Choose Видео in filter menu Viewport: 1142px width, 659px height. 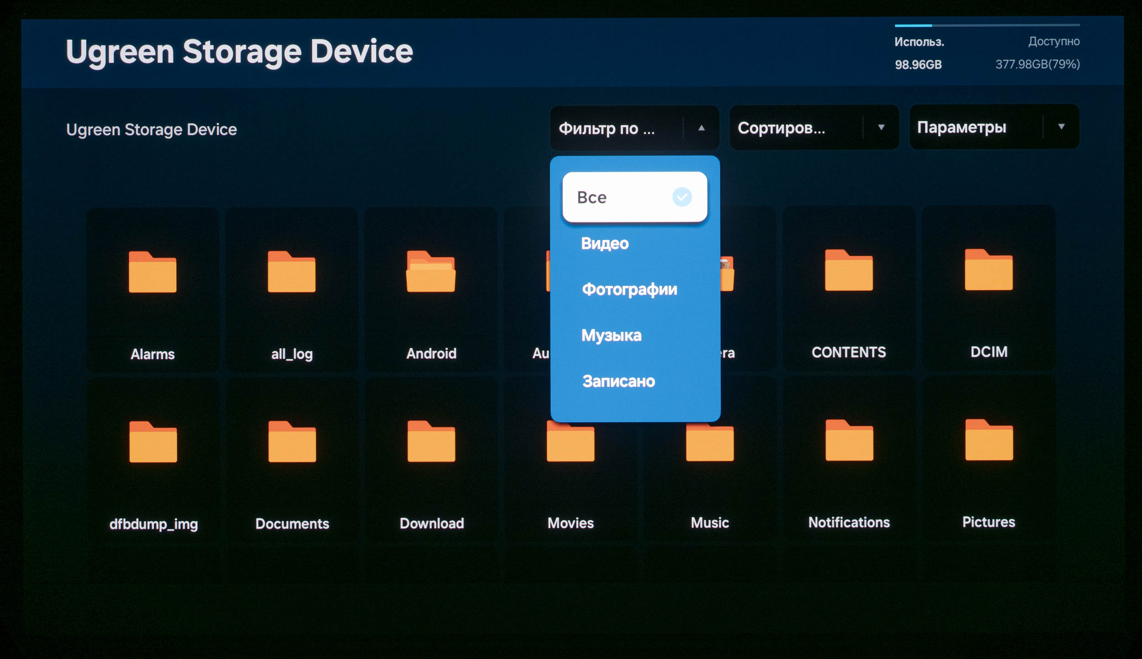pyautogui.click(x=605, y=244)
